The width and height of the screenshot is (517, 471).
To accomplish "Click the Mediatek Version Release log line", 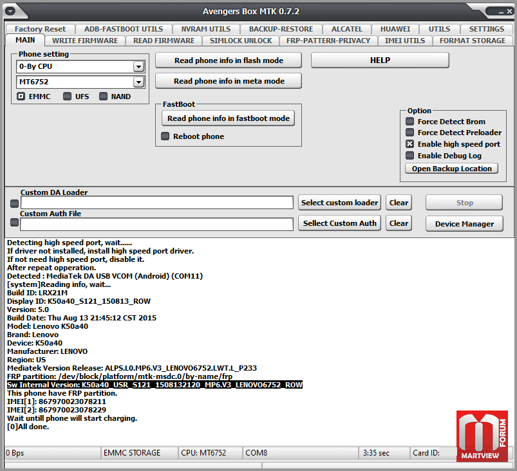I will coord(132,368).
